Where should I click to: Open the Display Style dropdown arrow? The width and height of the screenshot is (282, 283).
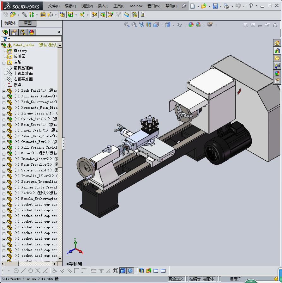click(173, 25)
